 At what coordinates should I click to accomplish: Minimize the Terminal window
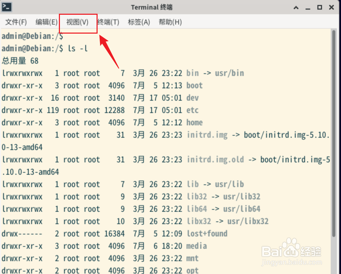click(x=308, y=7)
